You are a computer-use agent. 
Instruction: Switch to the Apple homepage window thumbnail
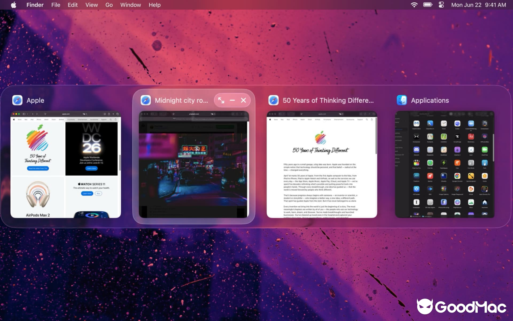click(x=66, y=165)
